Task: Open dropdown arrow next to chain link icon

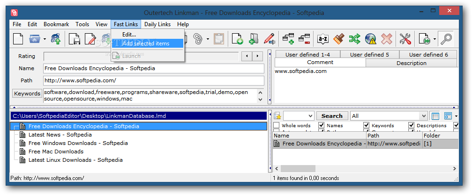Action: point(208,39)
